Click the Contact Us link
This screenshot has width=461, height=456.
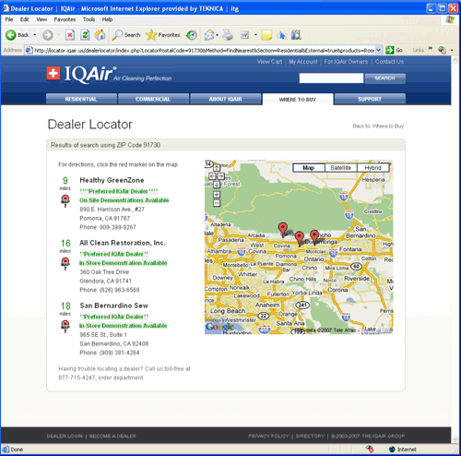[x=389, y=62]
